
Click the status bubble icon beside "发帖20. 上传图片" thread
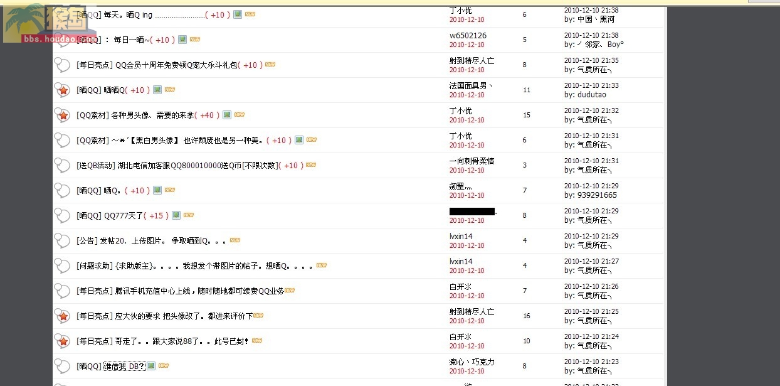pos(62,240)
